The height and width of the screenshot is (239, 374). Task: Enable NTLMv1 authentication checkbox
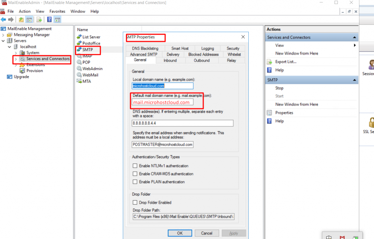coord(135,166)
